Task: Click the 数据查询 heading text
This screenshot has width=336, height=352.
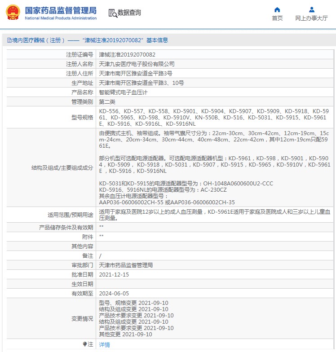Action: tap(129, 13)
